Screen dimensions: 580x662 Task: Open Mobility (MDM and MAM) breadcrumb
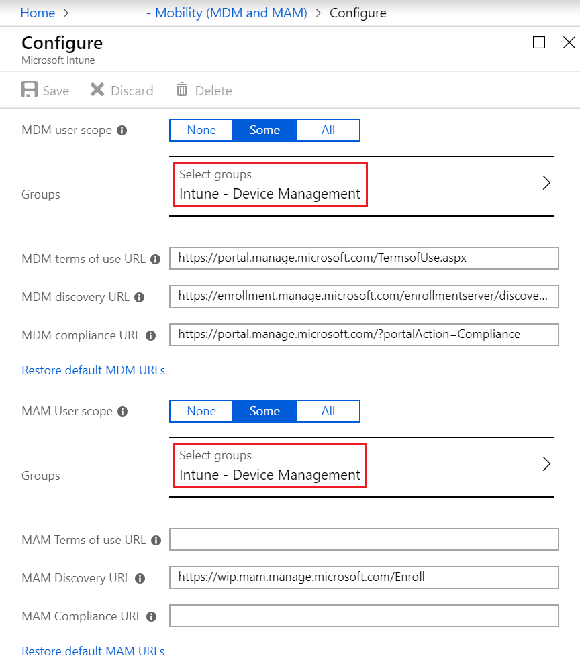pyautogui.click(x=226, y=13)
